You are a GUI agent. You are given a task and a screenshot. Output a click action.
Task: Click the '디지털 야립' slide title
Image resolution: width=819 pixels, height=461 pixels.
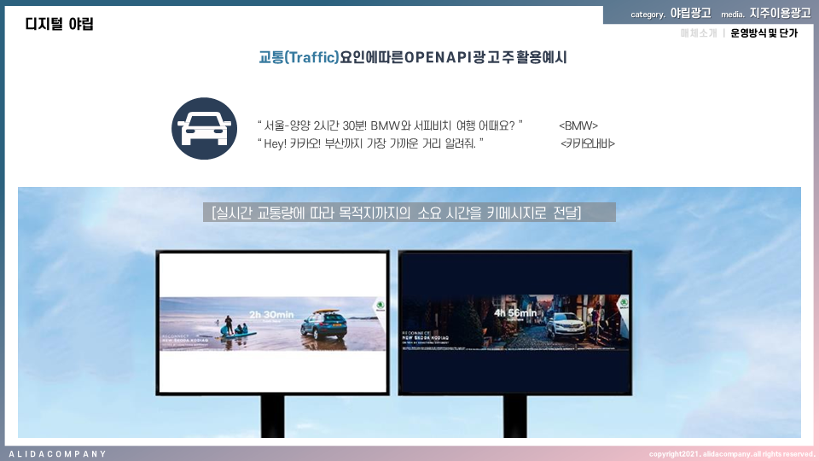pyautogui.click(x=59, y=24)
